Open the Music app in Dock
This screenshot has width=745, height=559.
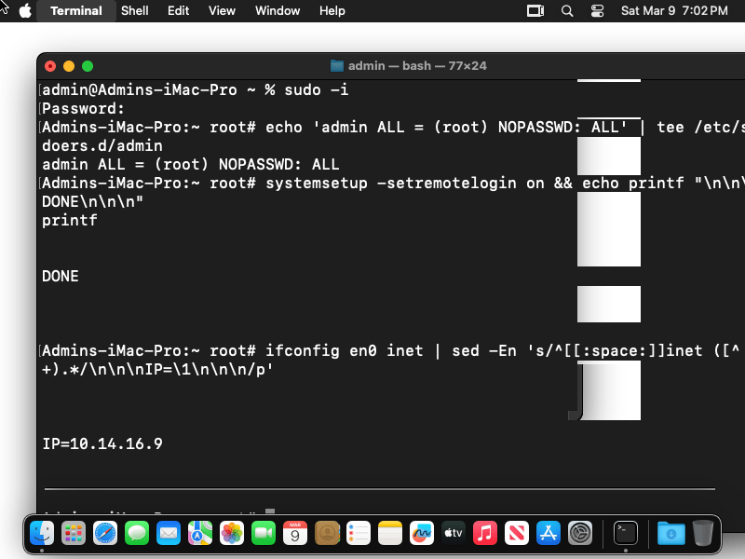point(484,533)
